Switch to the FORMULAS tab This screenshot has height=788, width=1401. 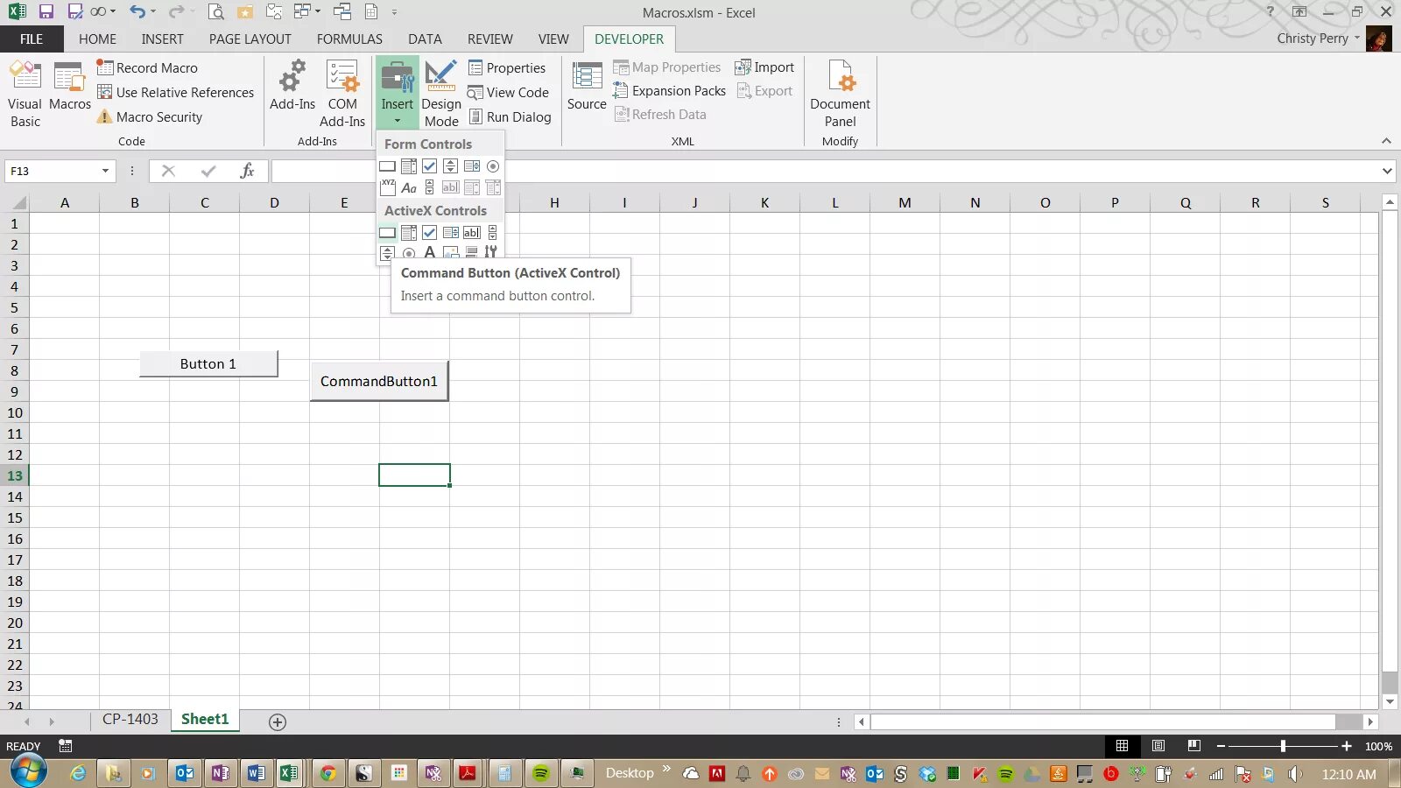coord(349,39)
